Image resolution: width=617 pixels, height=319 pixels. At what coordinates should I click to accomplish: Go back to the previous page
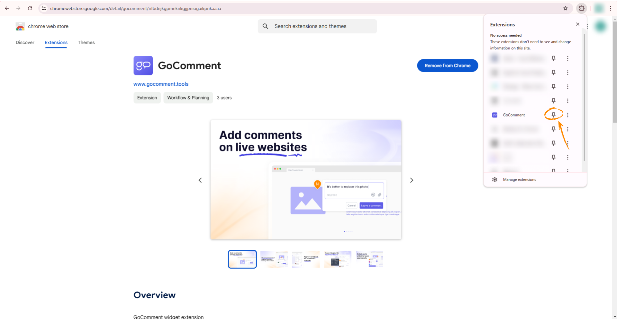7,8
